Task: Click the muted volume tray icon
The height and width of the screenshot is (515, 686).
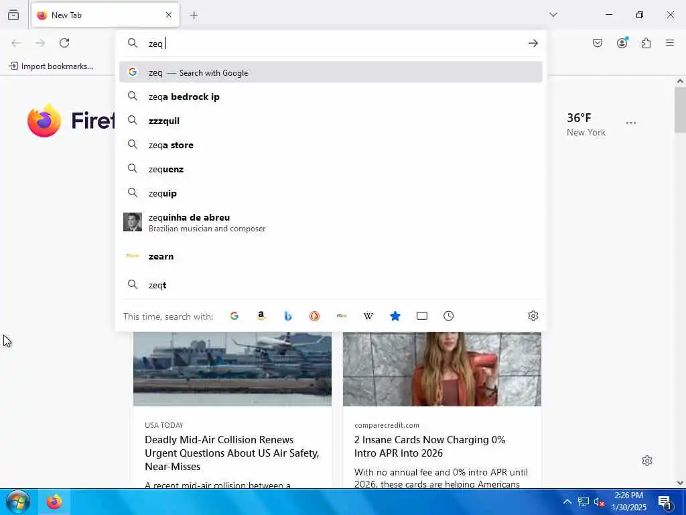Action: (x=599, y=502)
